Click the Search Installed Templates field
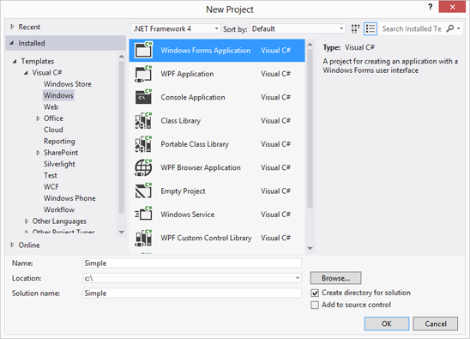The width and height of the screenshot is (470, 339). click(412, 29)
